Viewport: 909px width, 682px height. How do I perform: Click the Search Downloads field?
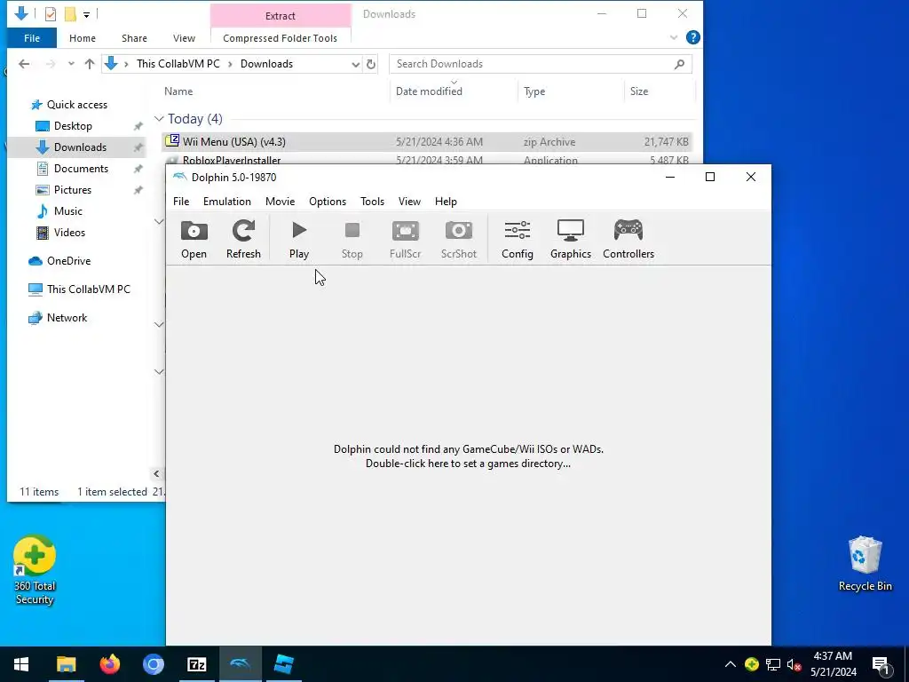(541, 64)
